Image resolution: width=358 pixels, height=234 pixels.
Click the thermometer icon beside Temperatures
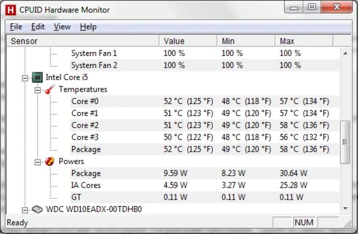pos(50,90)
